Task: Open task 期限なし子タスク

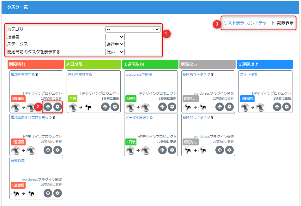Action: coord(196,117)
